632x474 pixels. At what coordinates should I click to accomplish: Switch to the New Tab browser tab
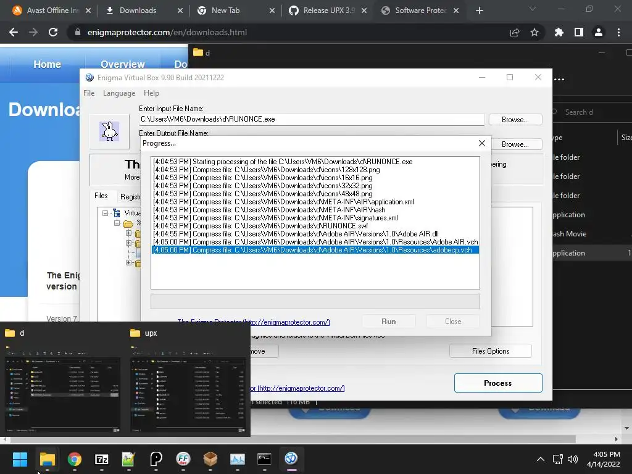[x=235, y=10]
